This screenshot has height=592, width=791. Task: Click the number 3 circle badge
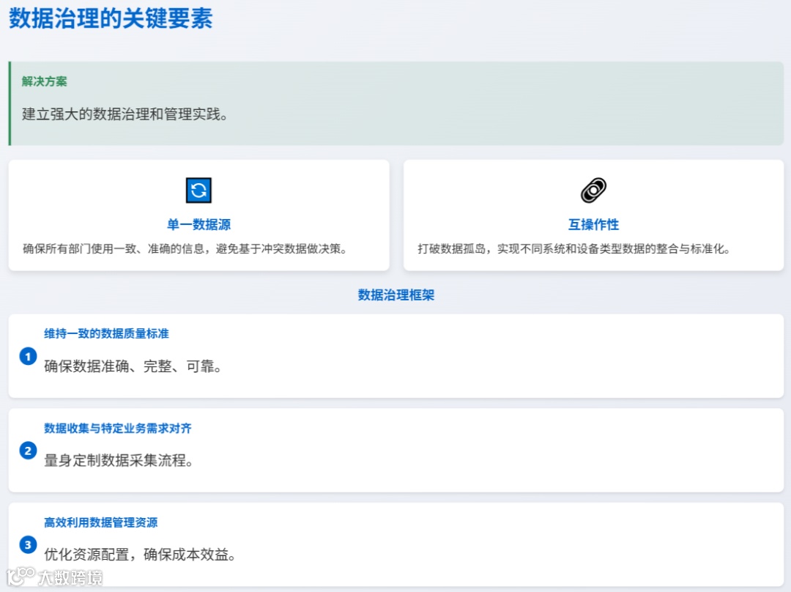[29, 545]
